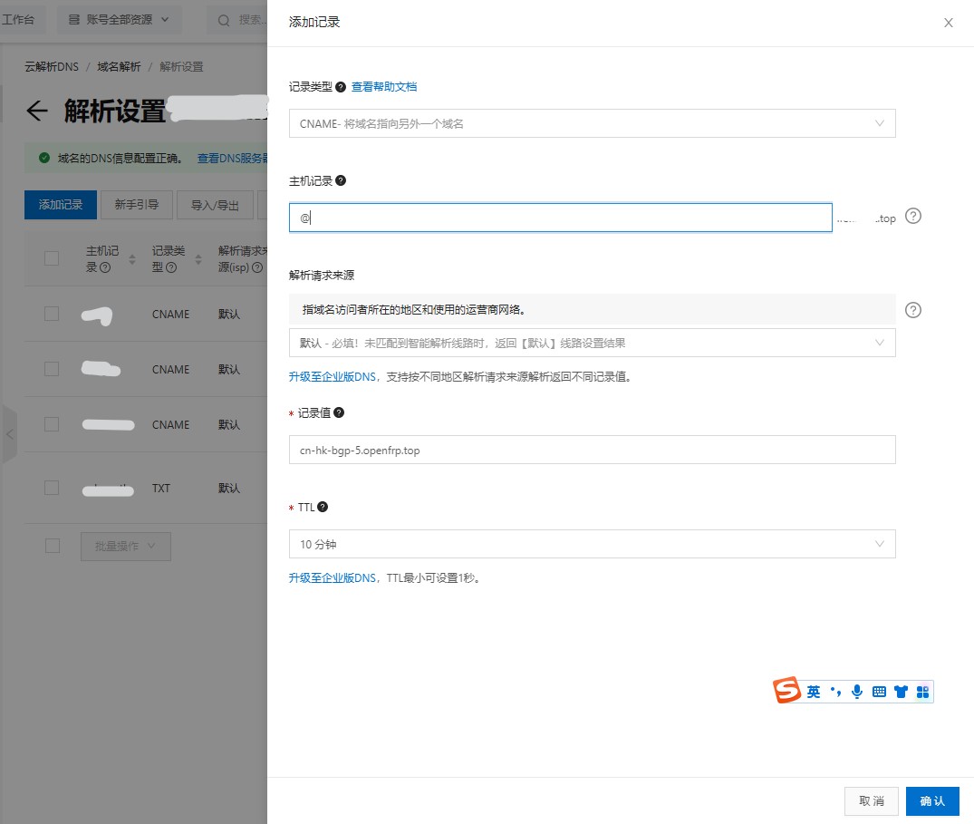Open the 记录类型 CNAME dropdown
Viewport: 974px width, 824px height.
pyautogui.click(x=592, y=123)
